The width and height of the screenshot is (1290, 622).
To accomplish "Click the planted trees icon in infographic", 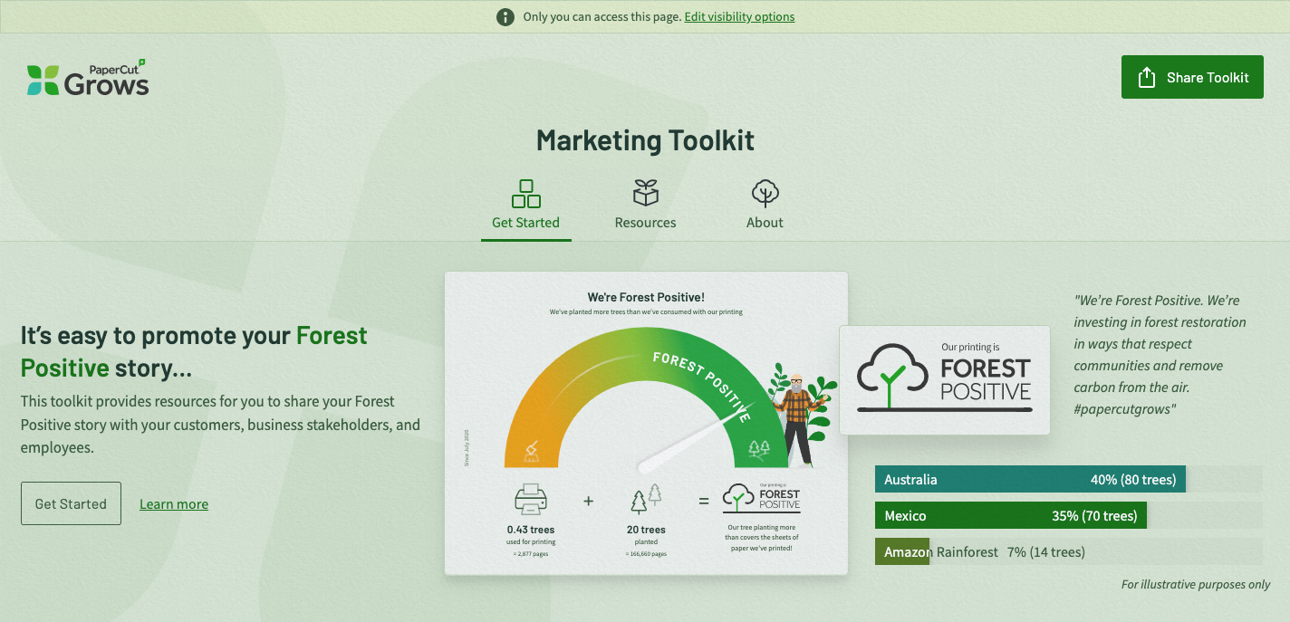I will pos(645,499).
